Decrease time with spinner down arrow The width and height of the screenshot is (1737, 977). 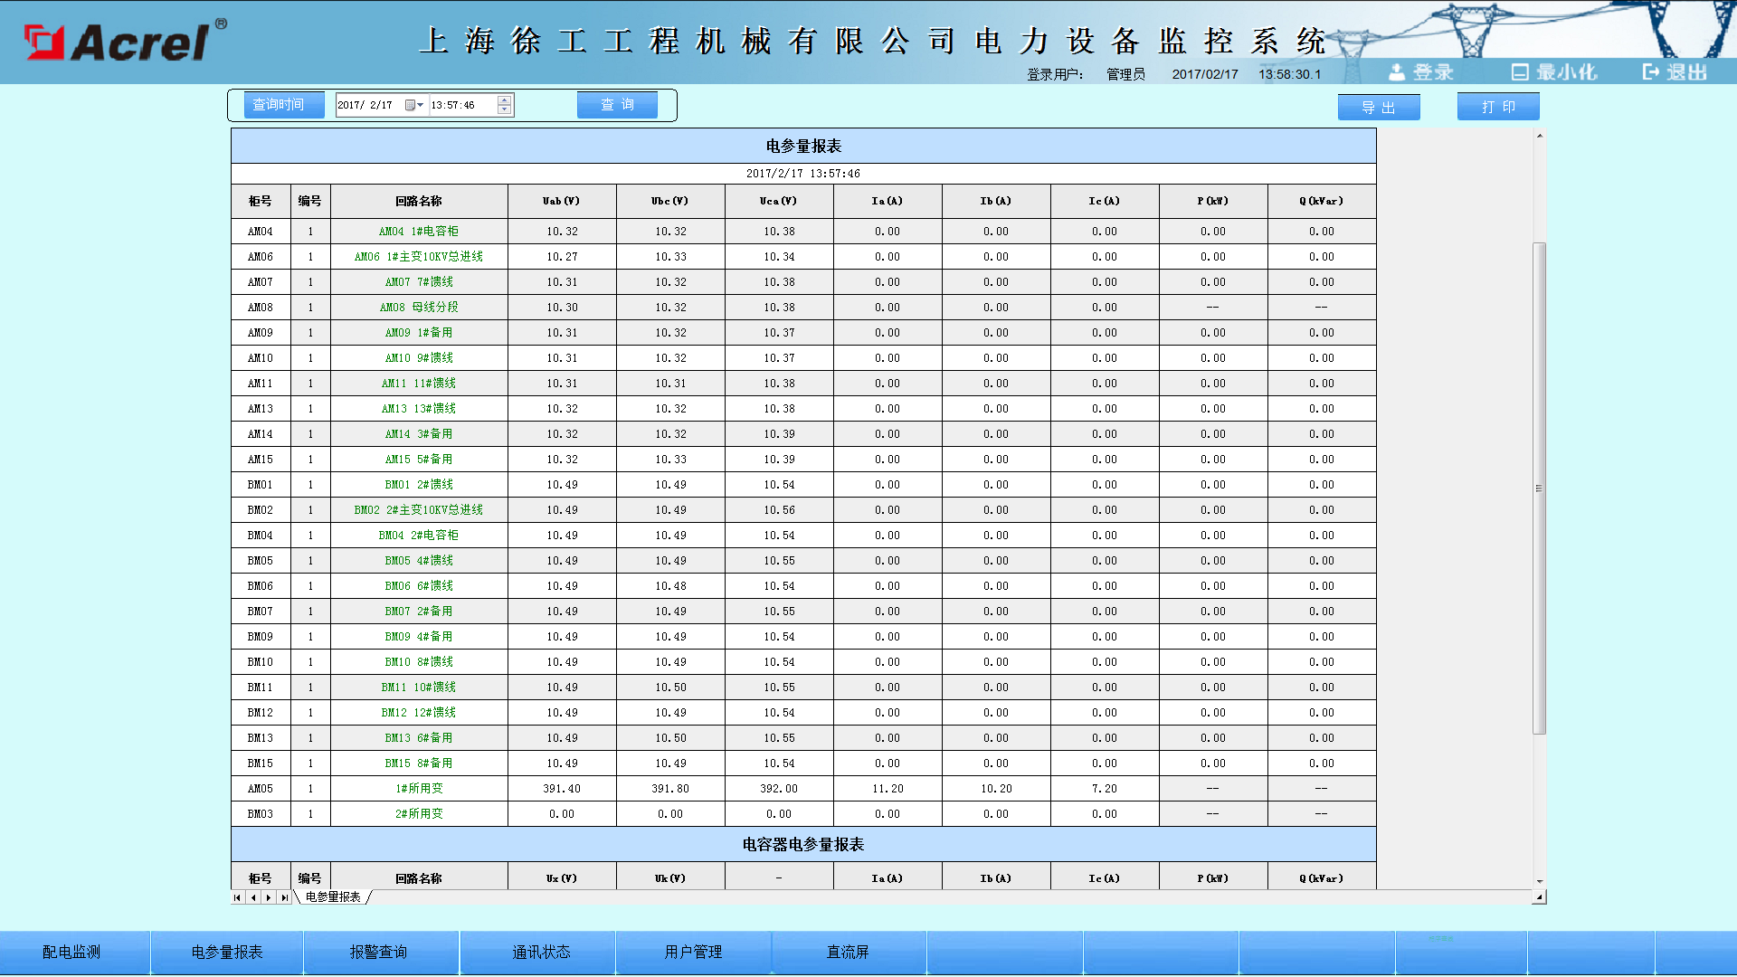[505, 110]
